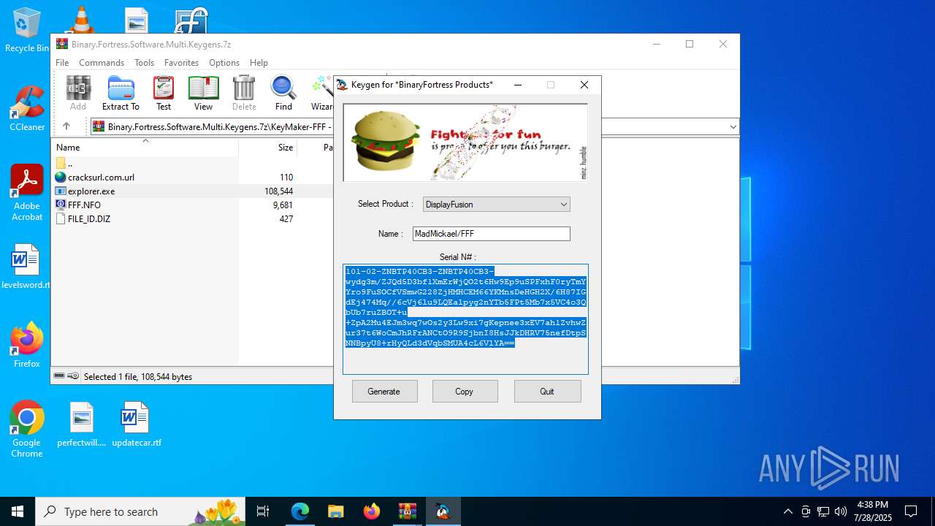The image size is (935, 526).
Task: Open the notification center icon
Action: (911, 511)
